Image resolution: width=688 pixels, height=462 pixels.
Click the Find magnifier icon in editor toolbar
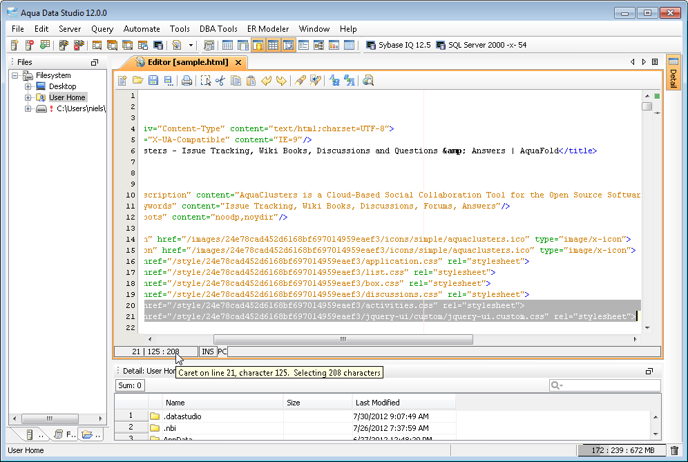click(x=368, y=81)
